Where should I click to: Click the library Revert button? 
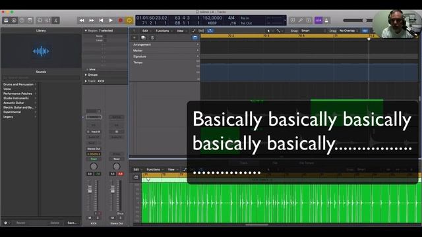(20, 223)
